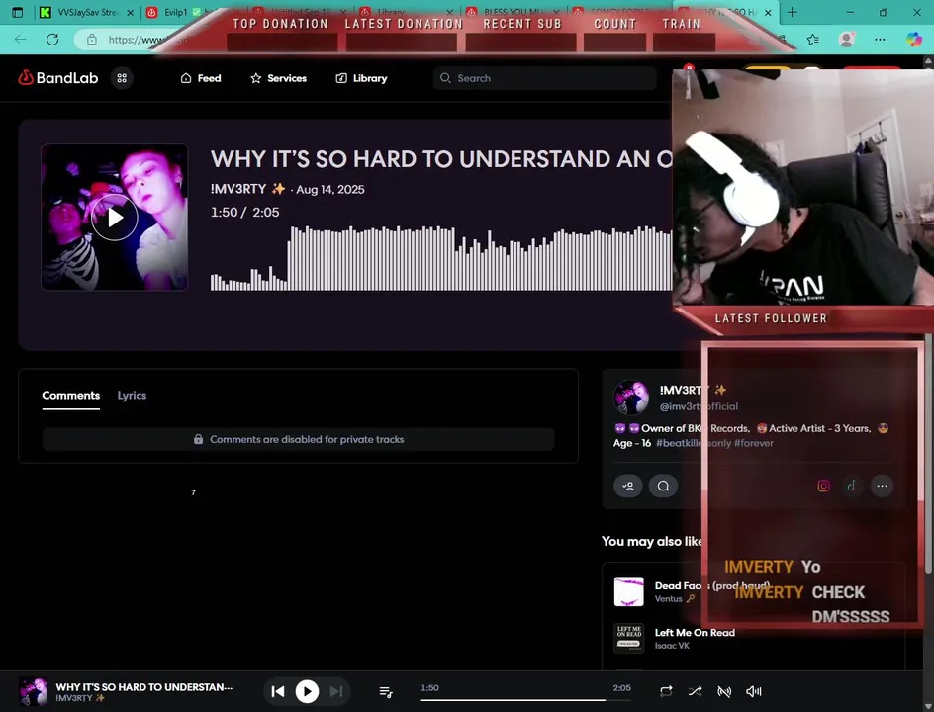Image resolution: width=934 pixels, height=712 pixels.
Task: Open a new browser tab
Action: pos(792,12)
